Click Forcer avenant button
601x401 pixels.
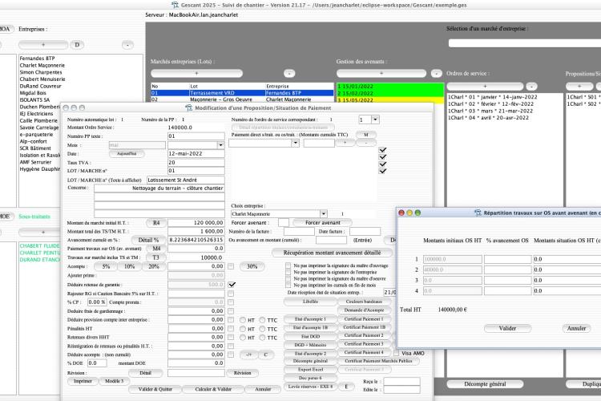pos(323,223)
